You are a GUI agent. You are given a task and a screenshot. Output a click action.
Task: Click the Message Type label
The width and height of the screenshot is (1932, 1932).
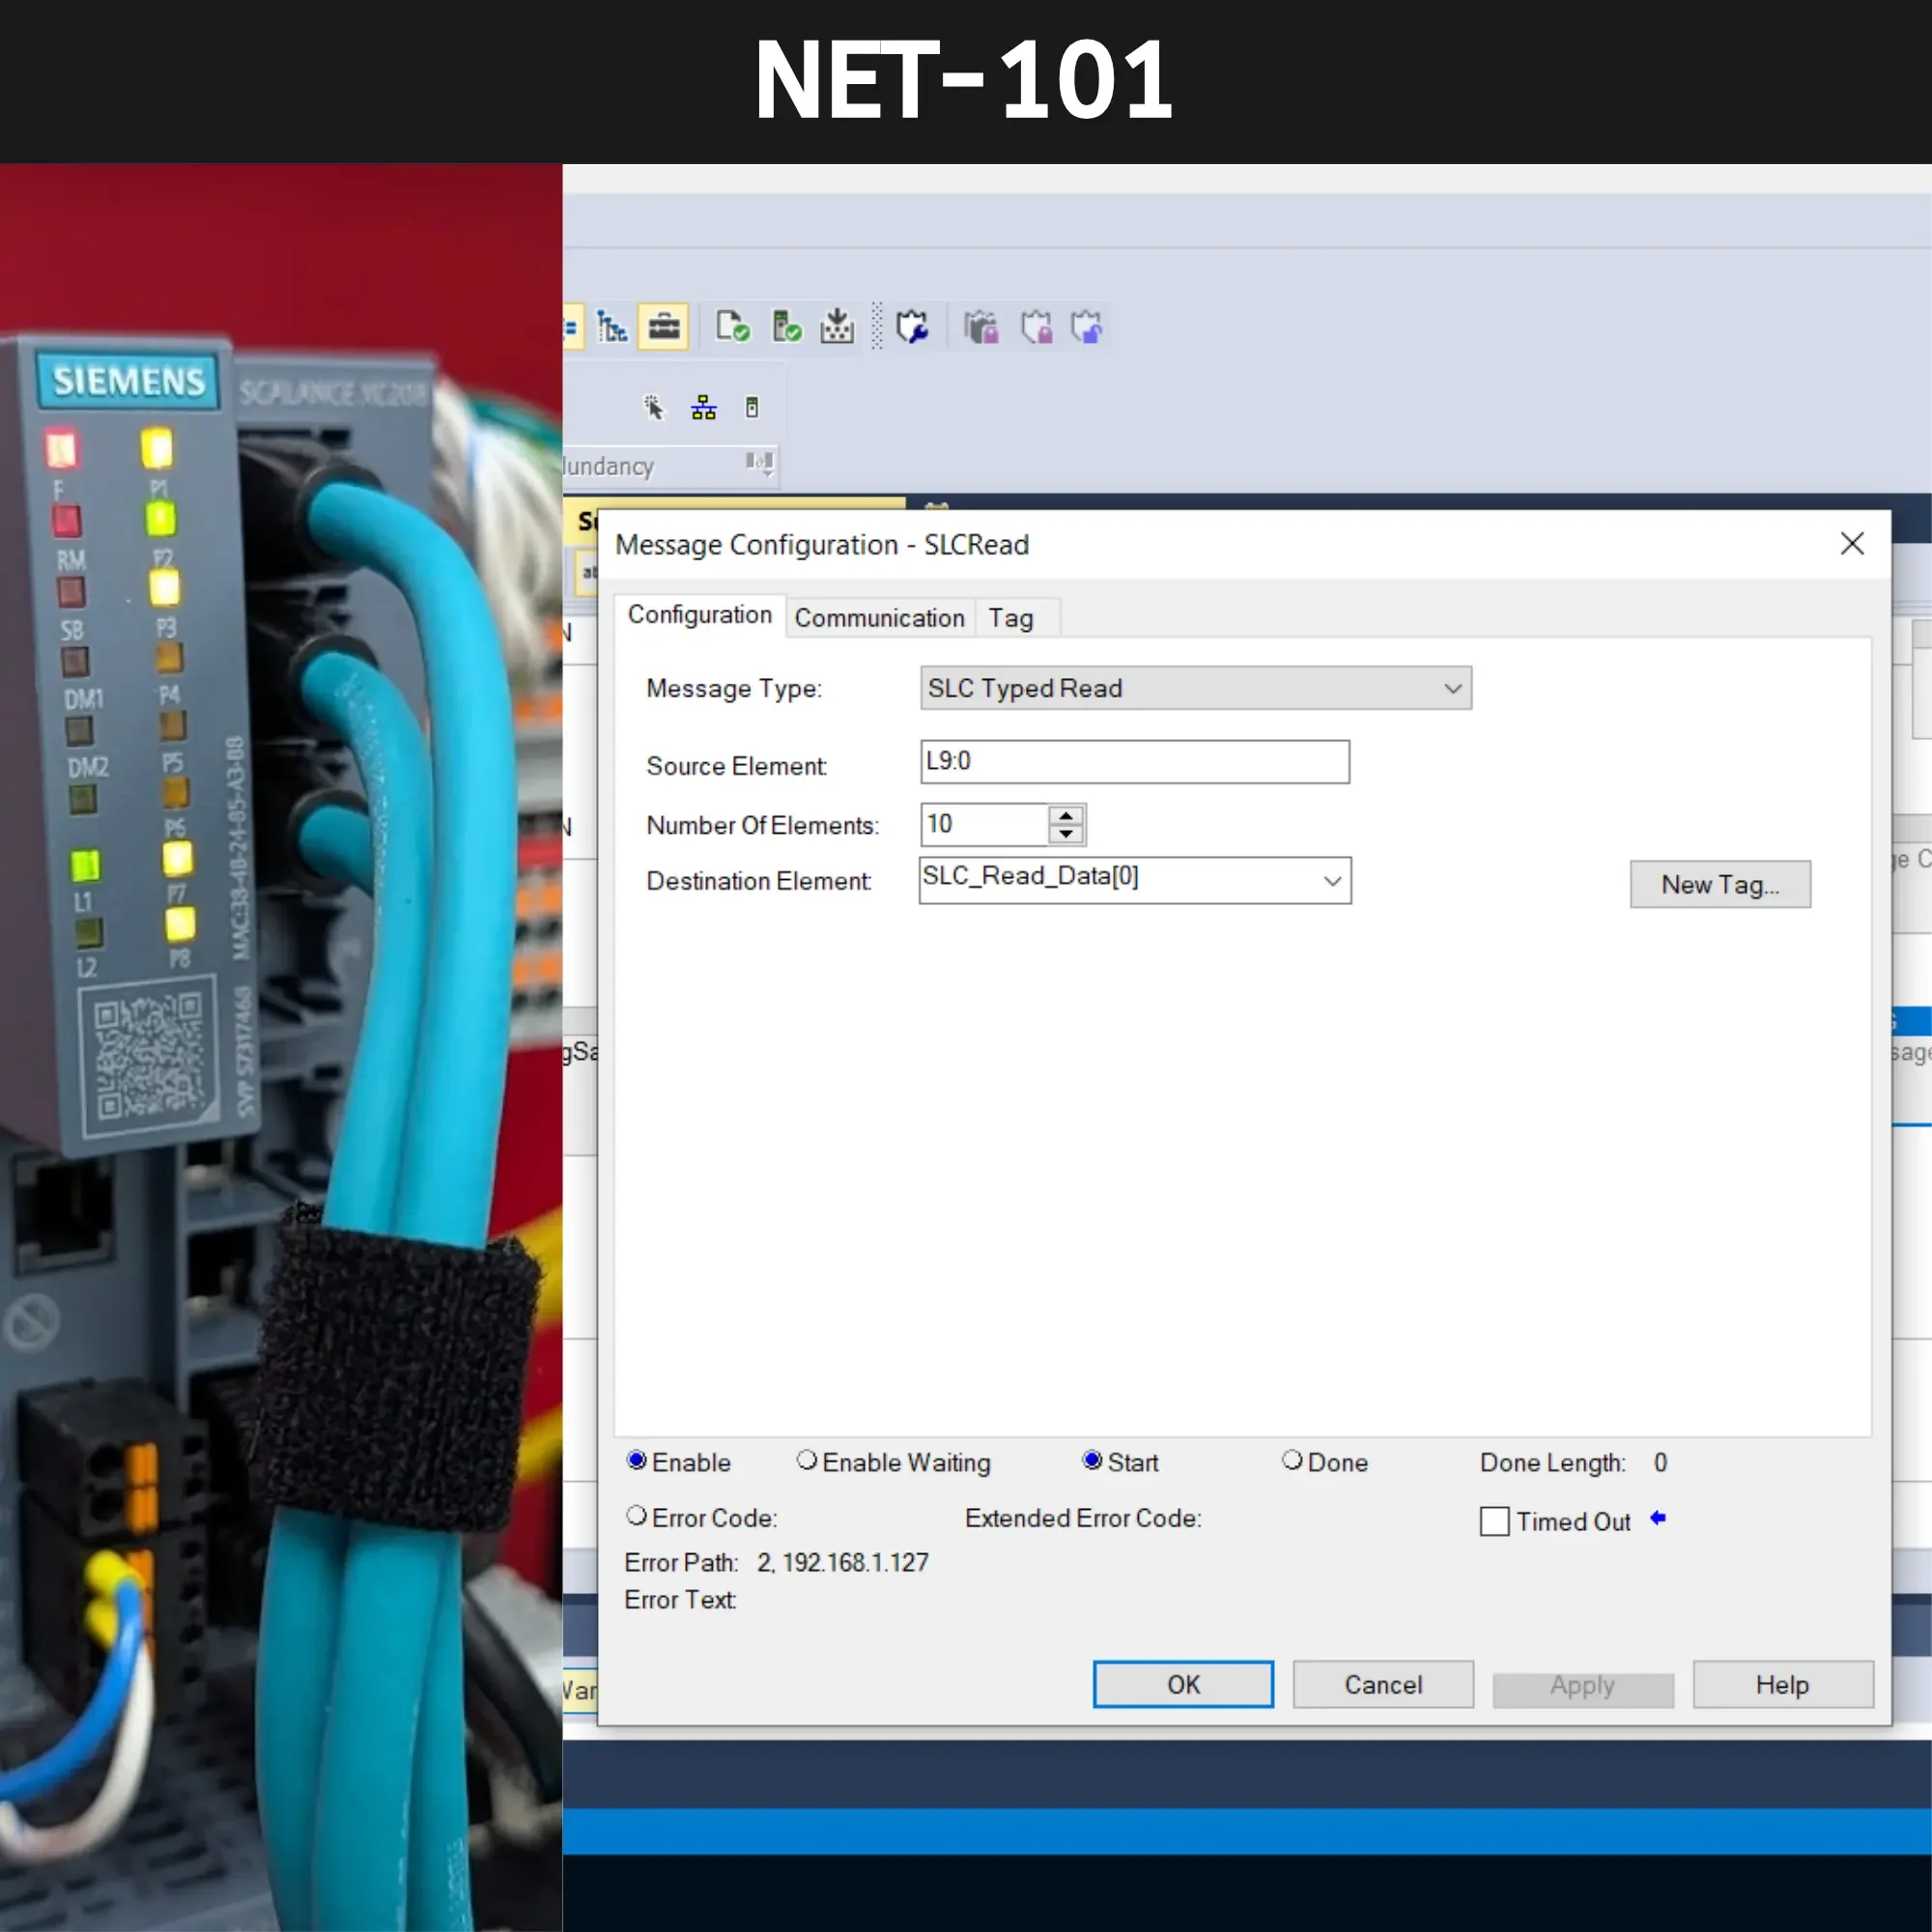point(734,689)
